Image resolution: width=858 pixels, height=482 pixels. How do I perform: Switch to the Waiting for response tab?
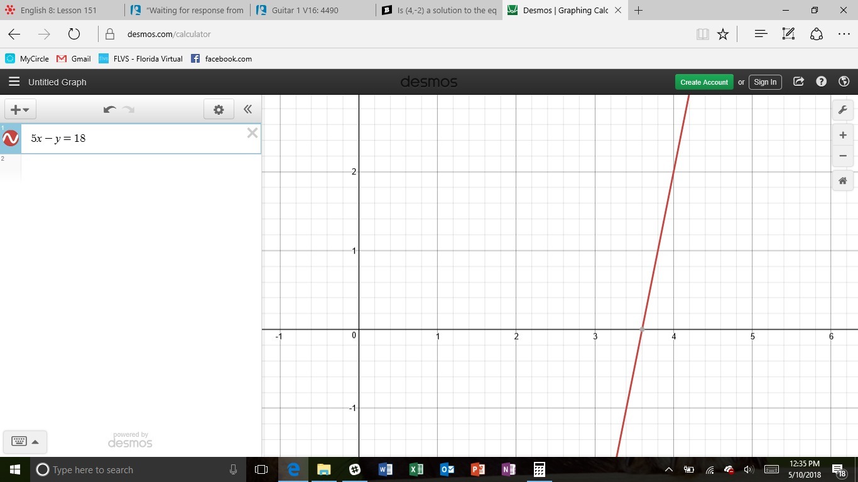[188, 10]
